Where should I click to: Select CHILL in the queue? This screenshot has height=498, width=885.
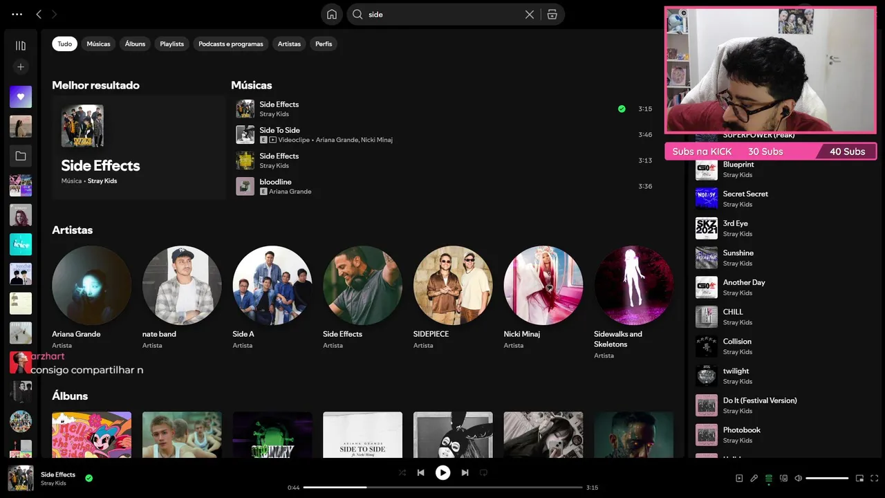point(784,317)
